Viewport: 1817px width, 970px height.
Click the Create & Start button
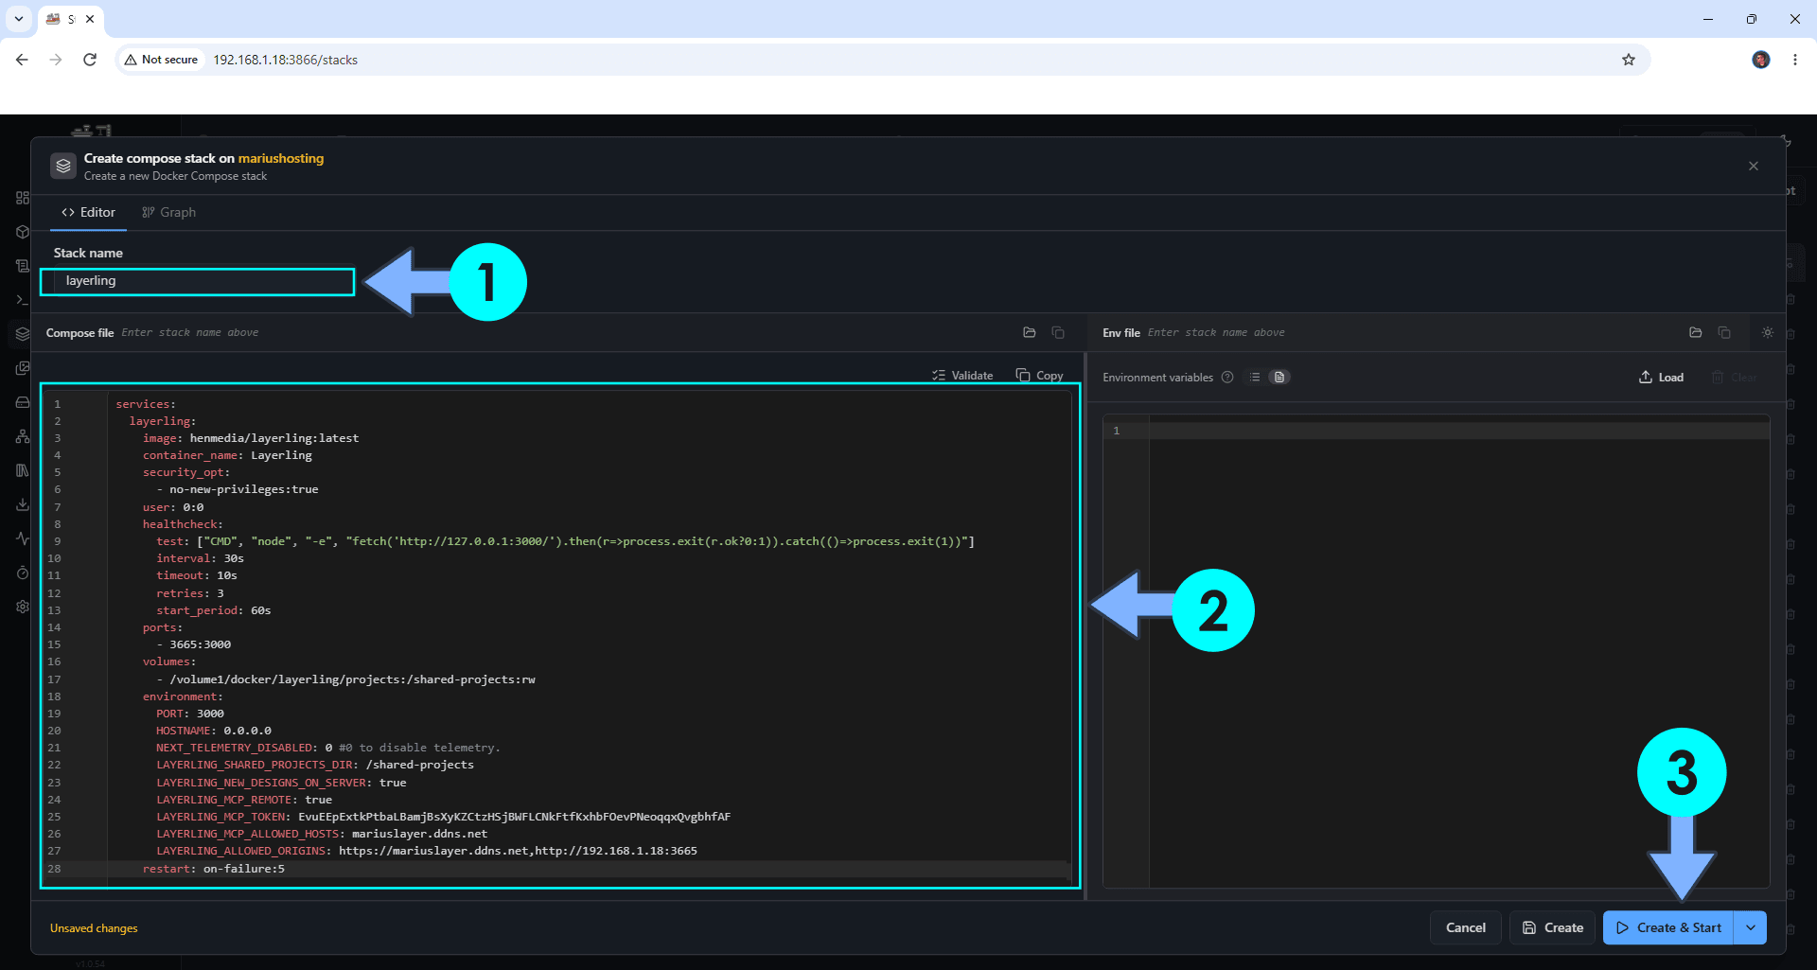tap(1668, 927)
